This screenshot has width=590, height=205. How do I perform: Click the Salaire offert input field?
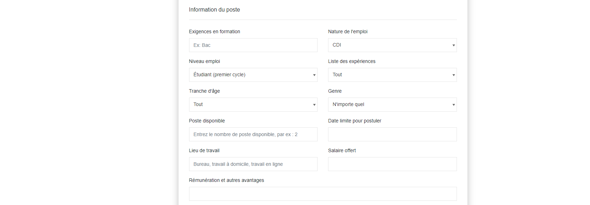(x=392, y=164)
